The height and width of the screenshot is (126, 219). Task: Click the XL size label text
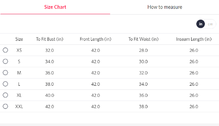tap(19, 95)
